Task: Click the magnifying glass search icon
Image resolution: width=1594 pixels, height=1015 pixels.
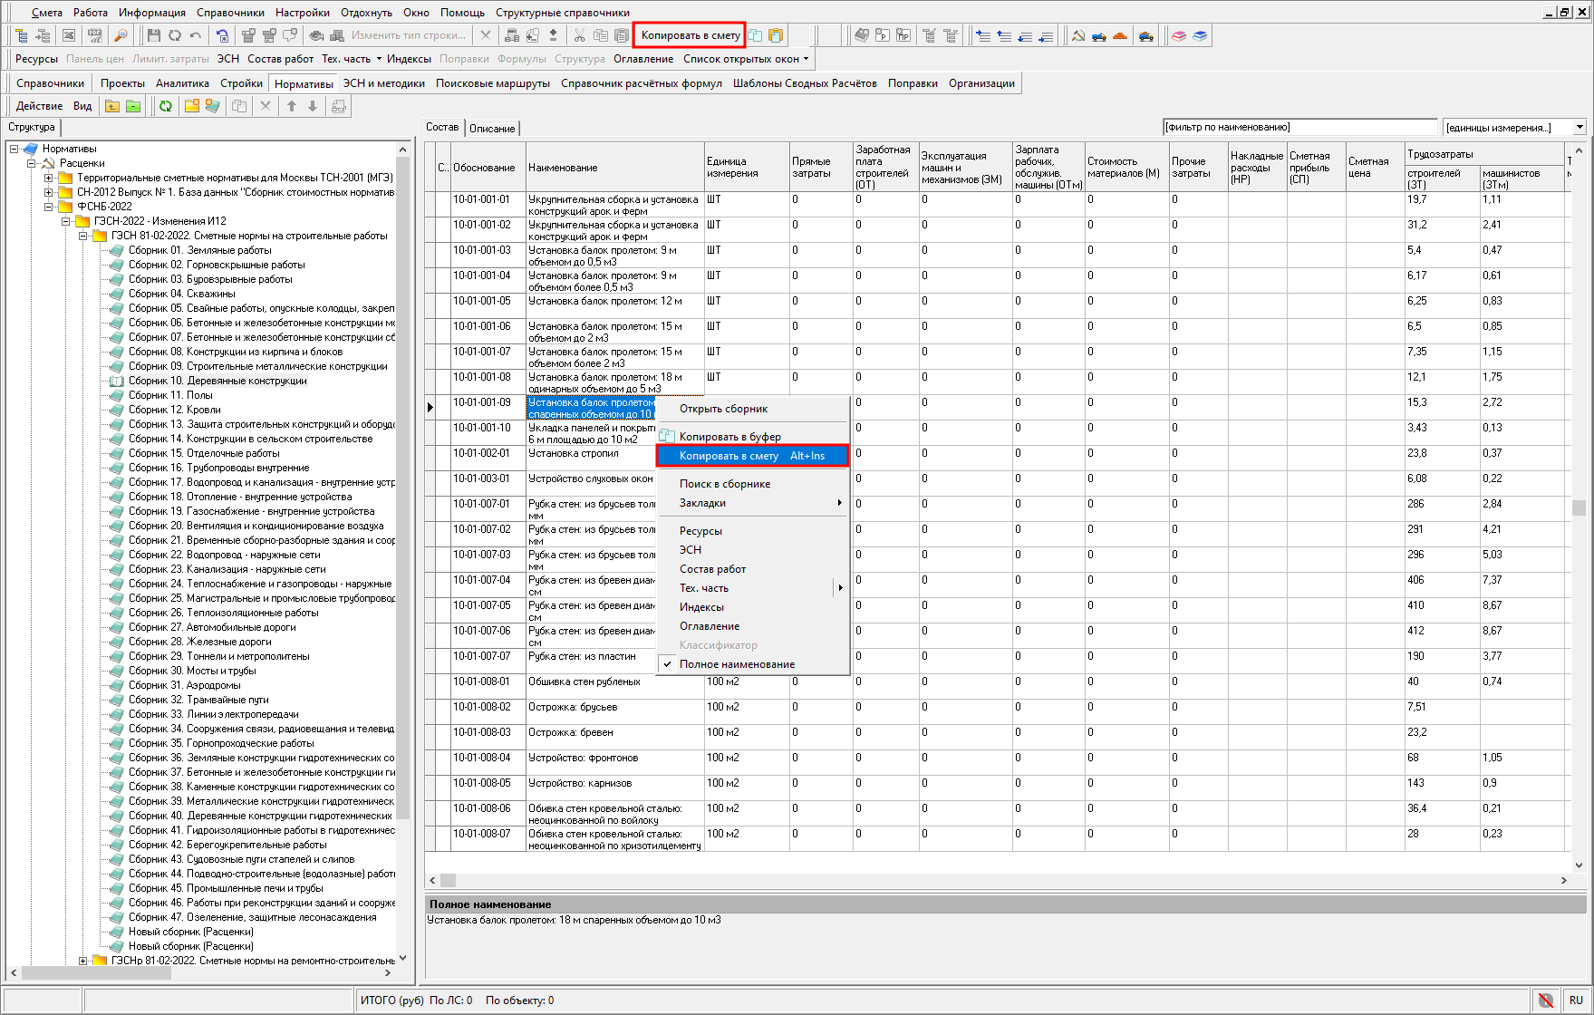Action: pyautogui.click(x=120, y=35)
